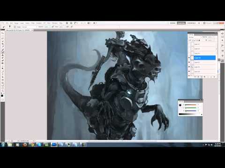Screen dimensions: 225x168
Task: Open the Screen Mode dropdown
Action: click(x=95, y=23)
